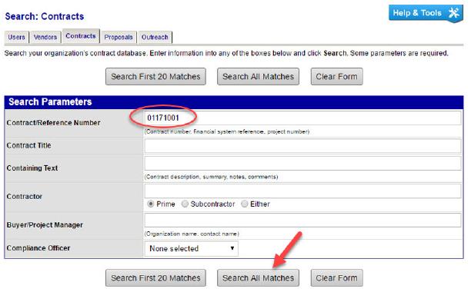Click top Search First 20 Matches button
This screenshot has height=292, width=471.
tap(155, 76)
